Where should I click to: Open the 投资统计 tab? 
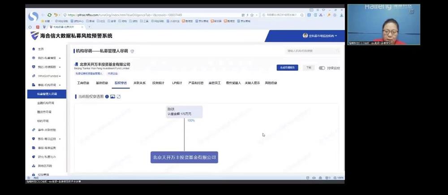(x=158, y=83)
